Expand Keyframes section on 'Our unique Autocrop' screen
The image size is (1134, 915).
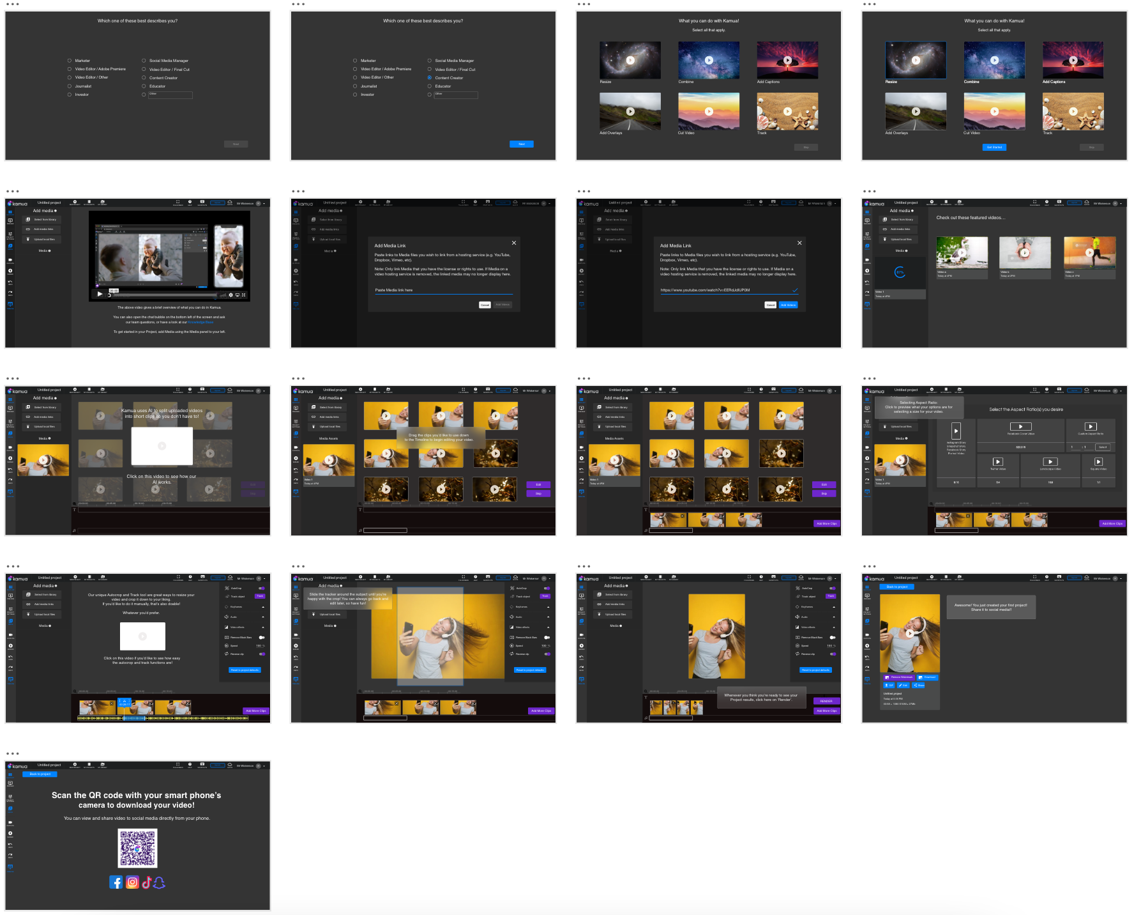pos(263,607)
